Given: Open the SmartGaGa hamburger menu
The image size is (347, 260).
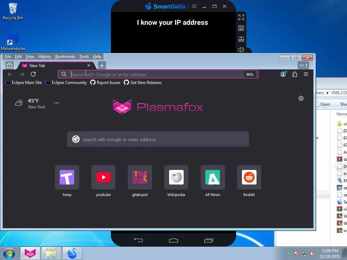Looking at the screenshot, I should (194, 6).
